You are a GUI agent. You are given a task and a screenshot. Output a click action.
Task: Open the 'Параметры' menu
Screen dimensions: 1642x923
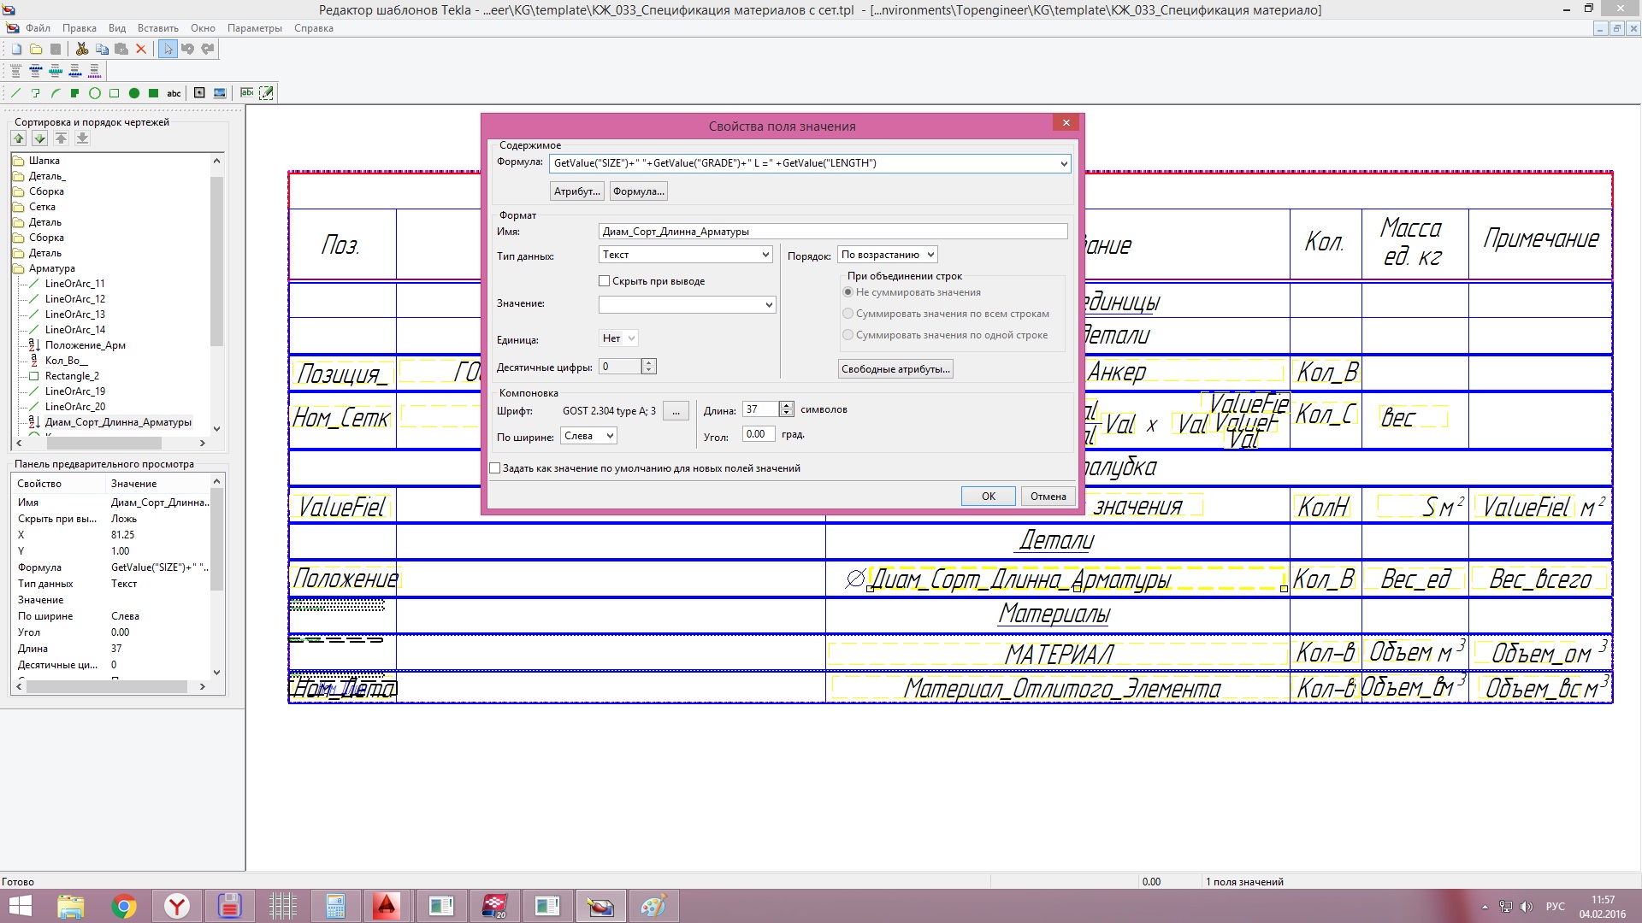pos(254,28)
